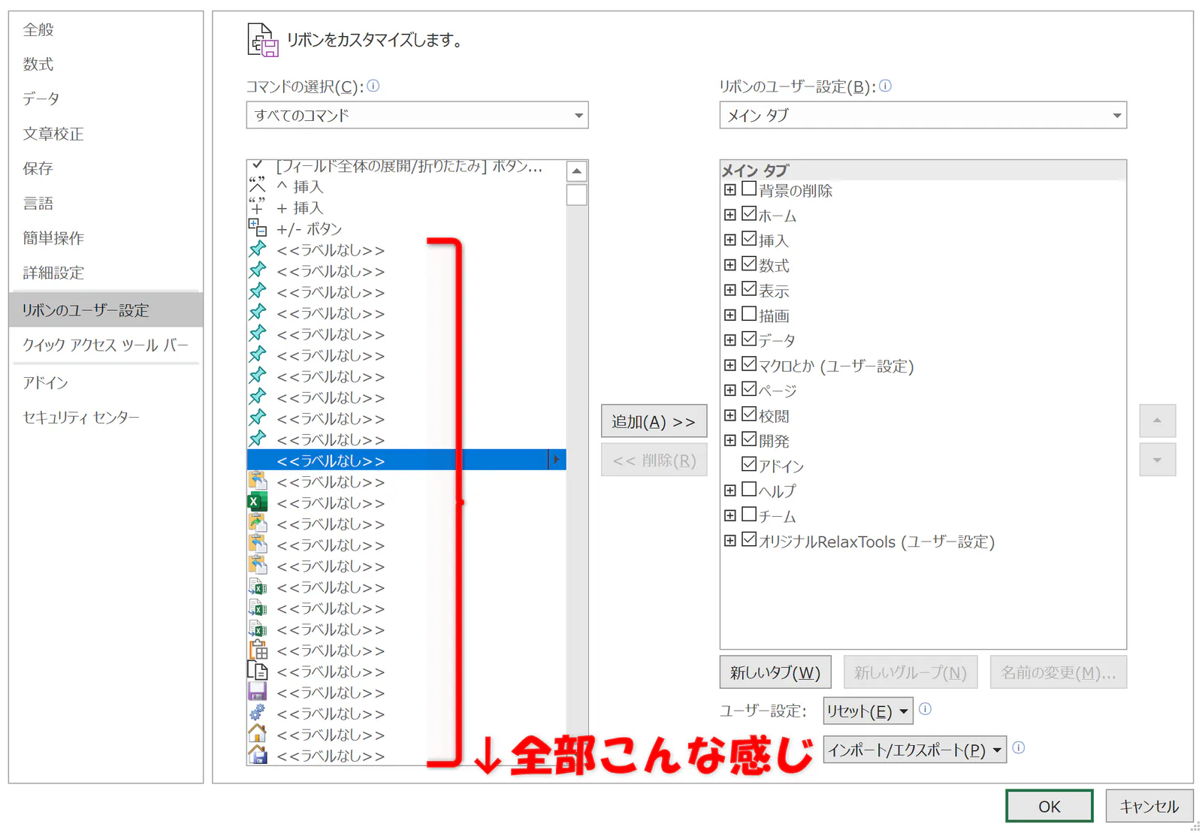Enable the 描画 tab checkbox
1202x833 pixels.
749,314
